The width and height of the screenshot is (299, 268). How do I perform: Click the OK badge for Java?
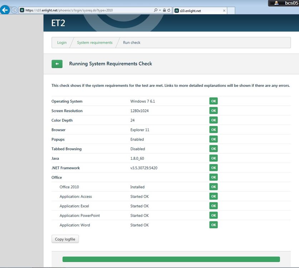tap(213, 158)
